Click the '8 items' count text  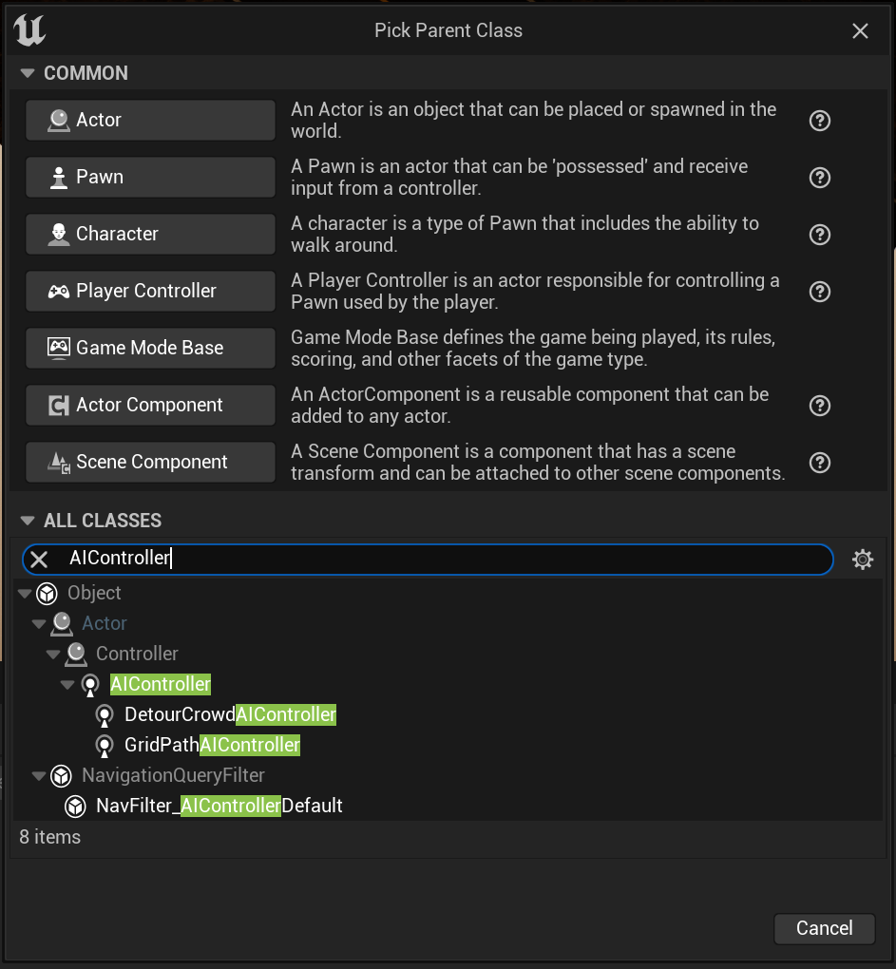[50, 837]
